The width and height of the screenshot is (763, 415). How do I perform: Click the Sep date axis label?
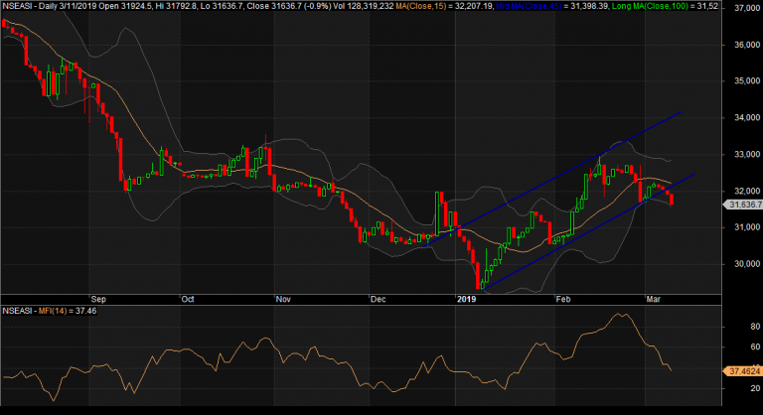tap(98, 299)
